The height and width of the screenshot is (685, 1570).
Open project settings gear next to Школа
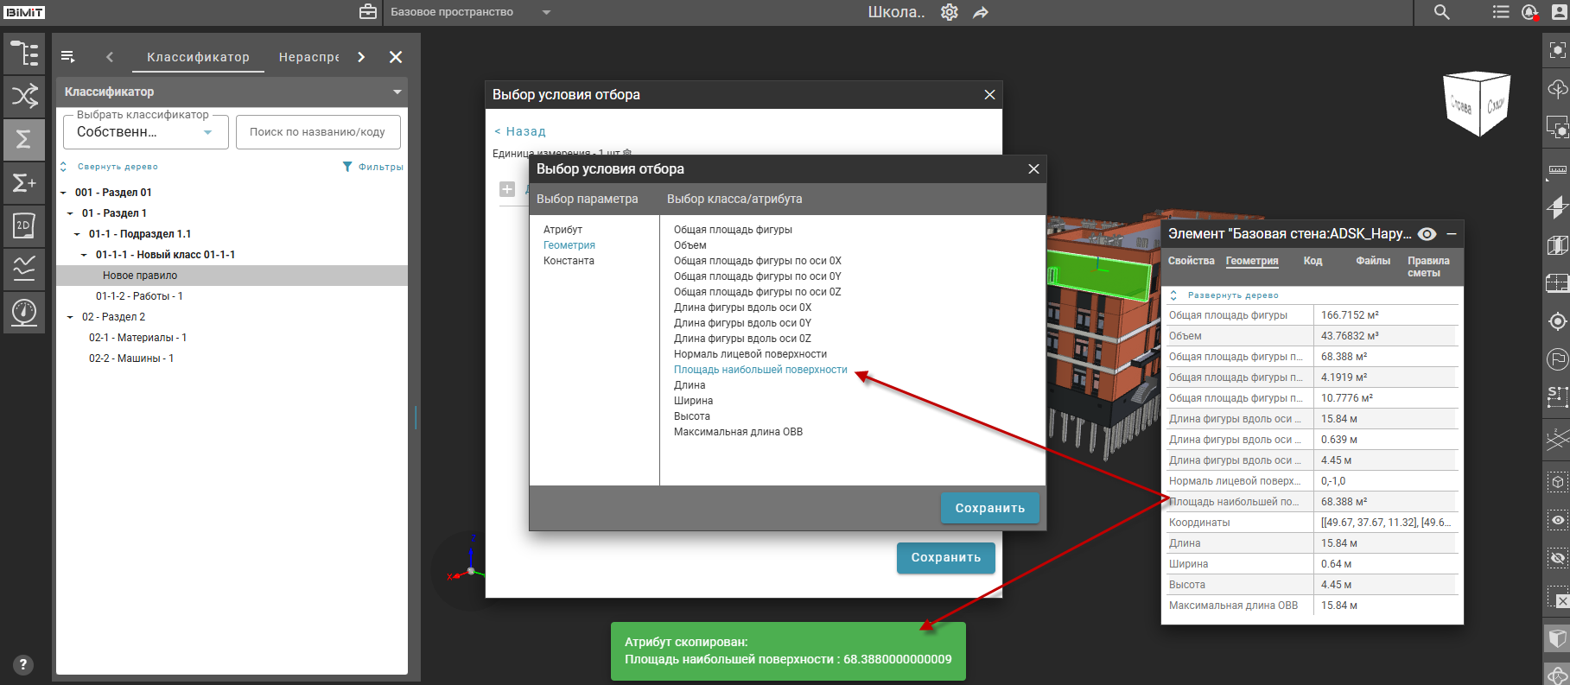pyautogui.click(x=950, y=12)
